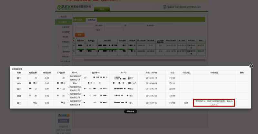Select the 泥木 stage row label
This screenshot has height=134, width=258.
[19, 89]
